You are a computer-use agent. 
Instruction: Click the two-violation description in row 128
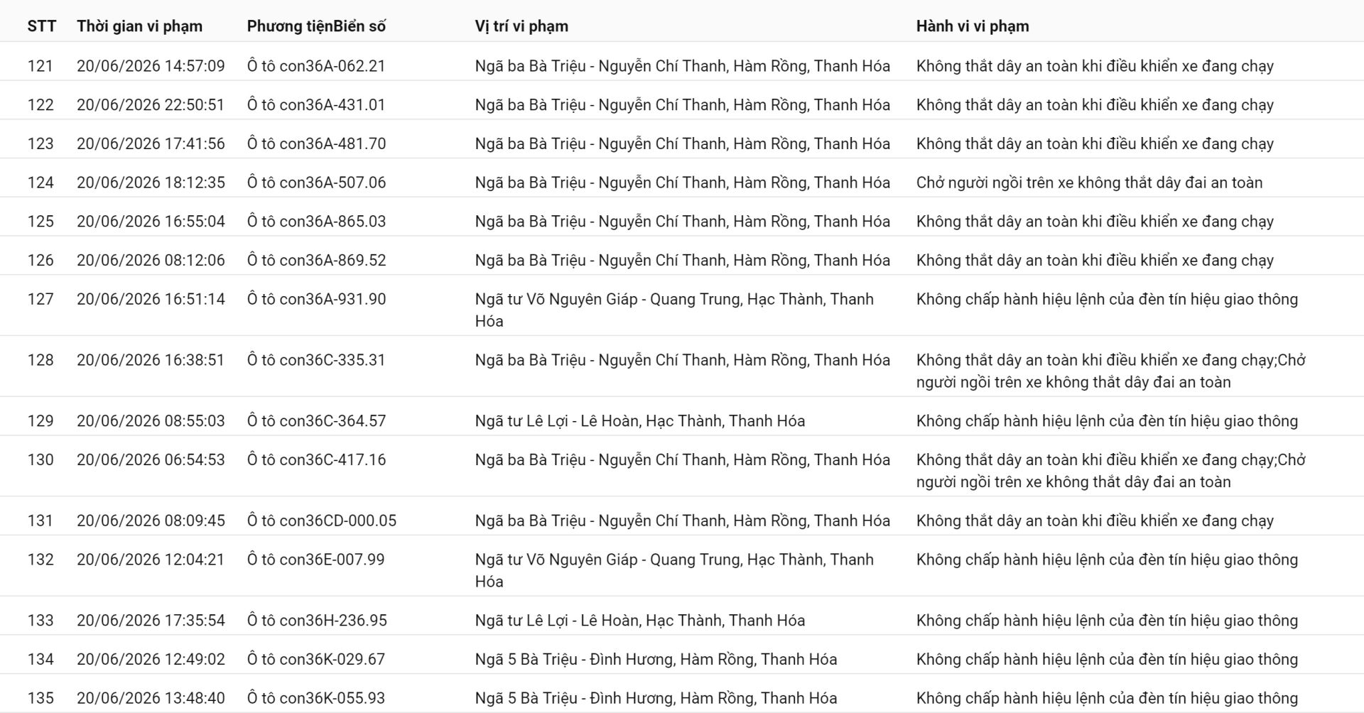coord(1111,371)
